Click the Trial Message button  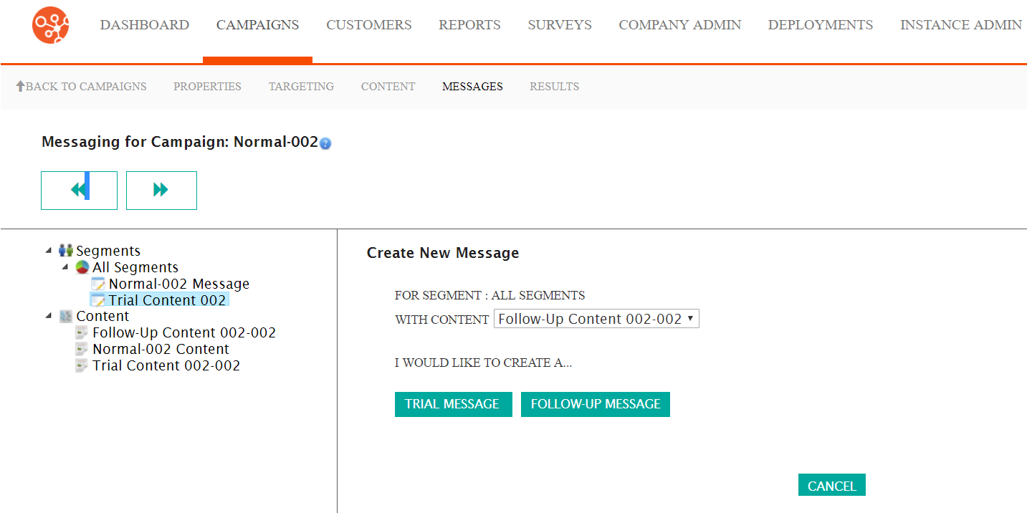tap(453, 404)
